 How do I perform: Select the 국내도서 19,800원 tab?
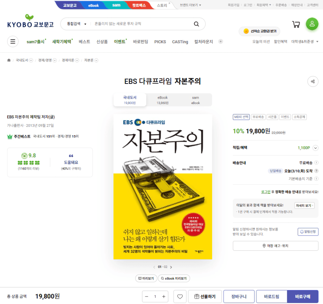[x=130, y=100]
